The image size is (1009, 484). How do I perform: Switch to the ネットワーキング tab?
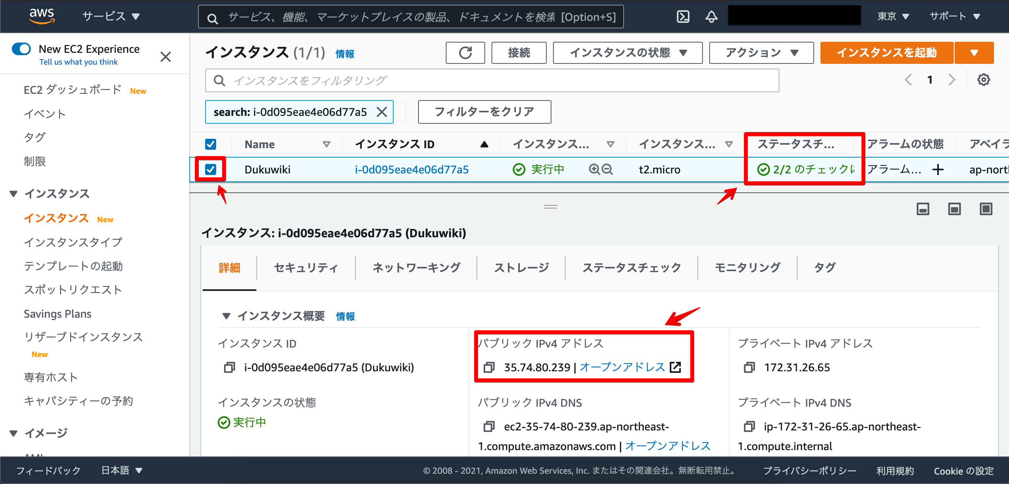[417, 268]
